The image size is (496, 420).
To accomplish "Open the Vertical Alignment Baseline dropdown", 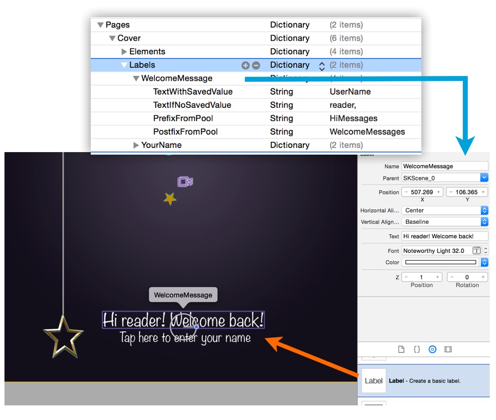I will pos(484,222).
